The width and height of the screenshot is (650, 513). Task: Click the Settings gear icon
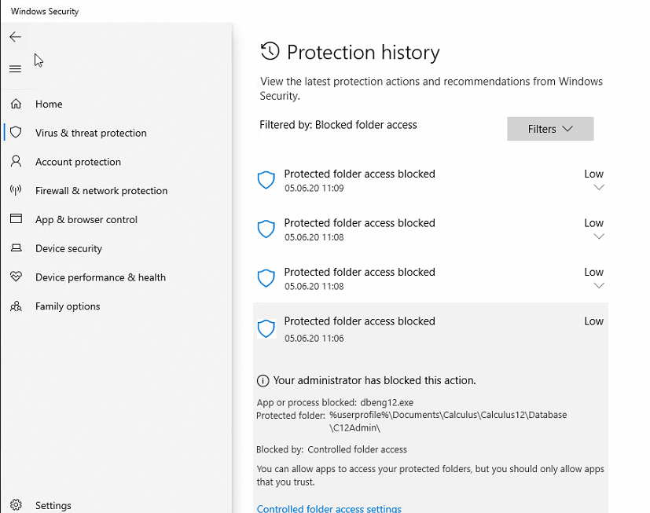click(16, 506)
